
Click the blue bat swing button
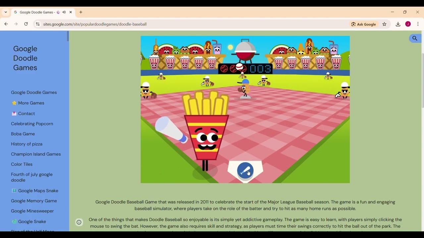click(x=245, y=171)
